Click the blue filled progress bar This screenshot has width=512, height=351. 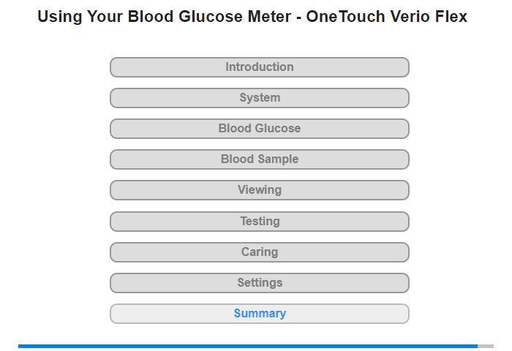247,346
